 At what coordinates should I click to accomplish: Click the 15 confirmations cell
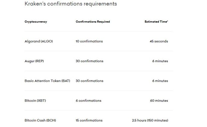point(89,120)
